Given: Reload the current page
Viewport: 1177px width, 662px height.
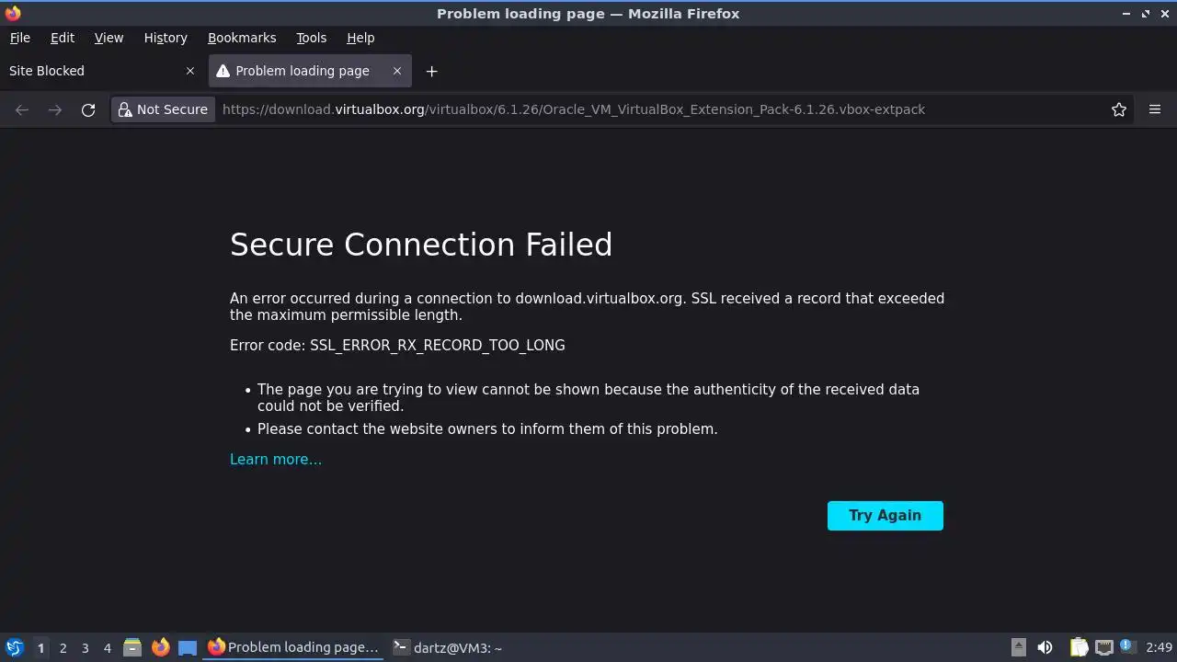Looking at the screenshot, I should click(x=88, y=109).
